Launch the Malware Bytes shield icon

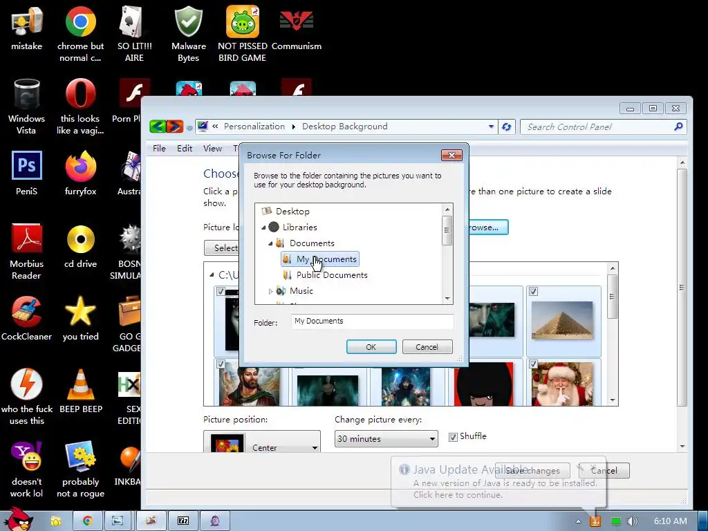tap(188, 33)
